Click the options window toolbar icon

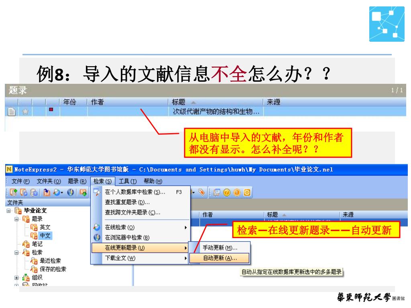click(x=216, y=192)
